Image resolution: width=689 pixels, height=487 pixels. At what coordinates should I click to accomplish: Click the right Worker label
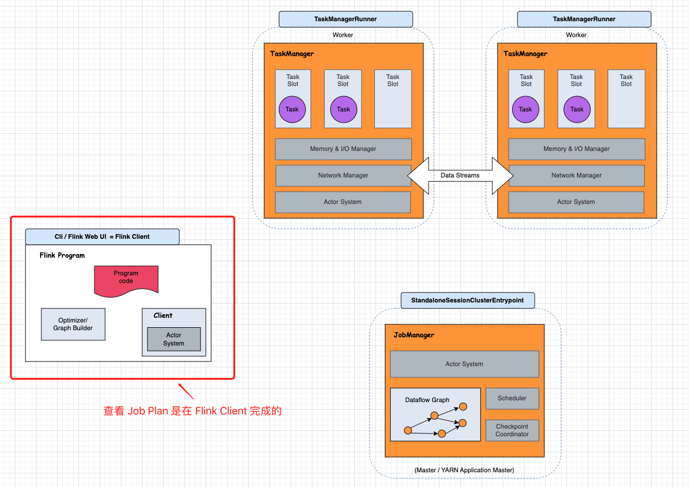point(576,35)
